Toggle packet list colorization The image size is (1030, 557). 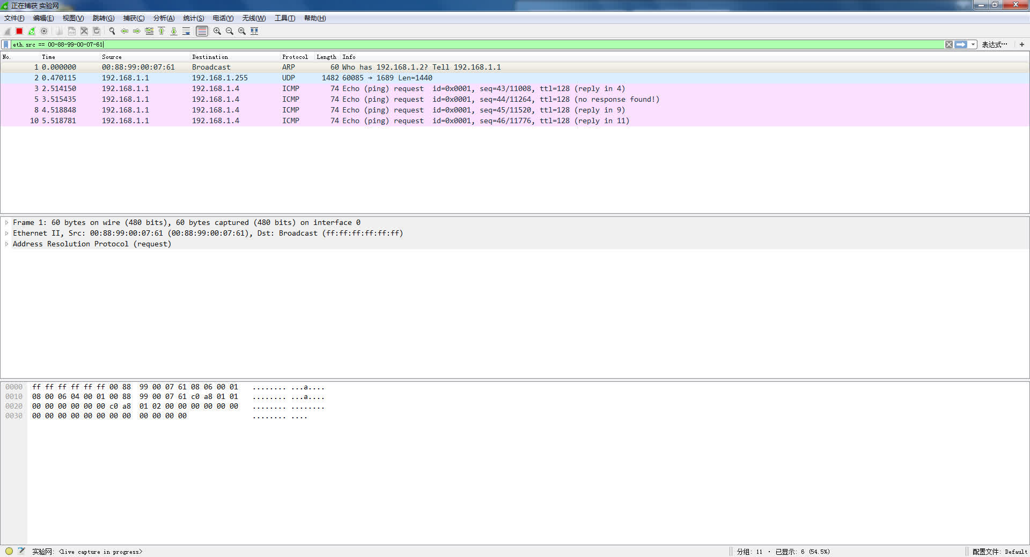pyautogui.click(x=202, y=31)
